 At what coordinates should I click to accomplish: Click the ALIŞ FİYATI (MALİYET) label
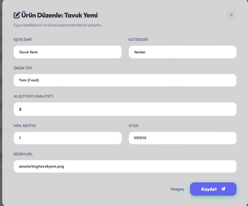pos(34,96)
